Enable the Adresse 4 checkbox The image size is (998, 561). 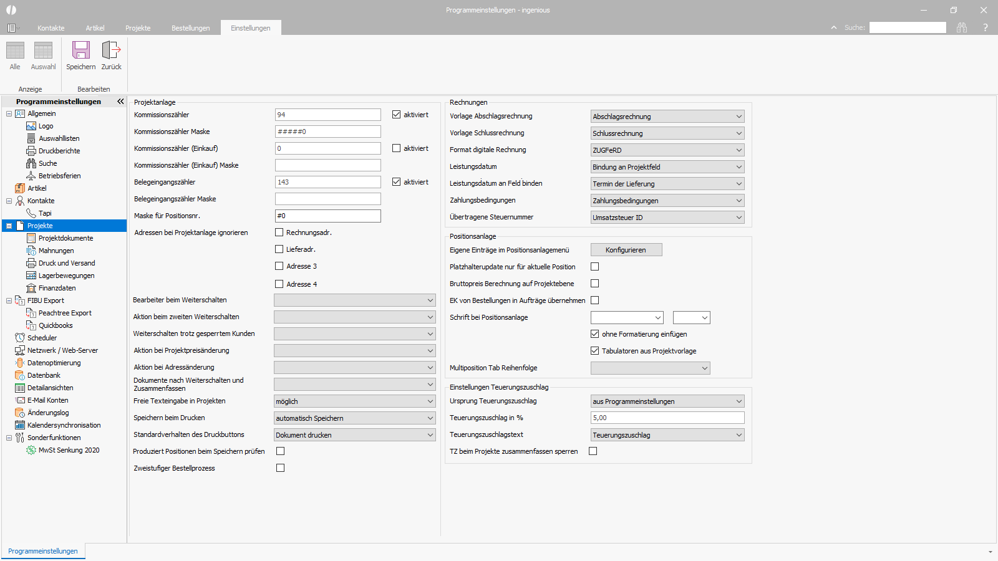coord(279,284)
